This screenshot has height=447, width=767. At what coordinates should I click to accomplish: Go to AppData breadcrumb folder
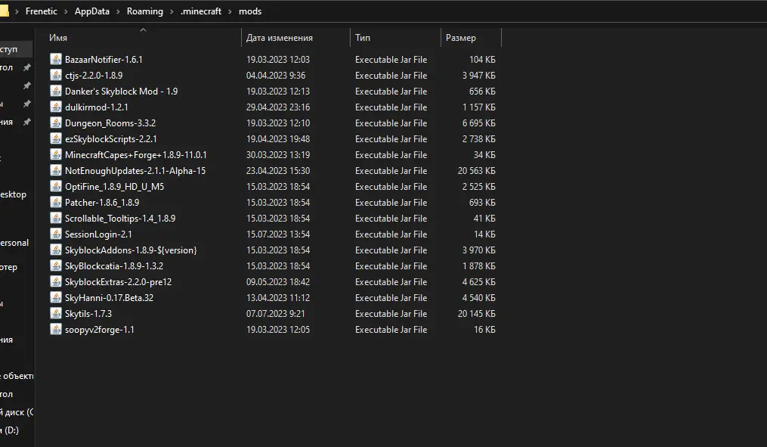pos(92,11)
